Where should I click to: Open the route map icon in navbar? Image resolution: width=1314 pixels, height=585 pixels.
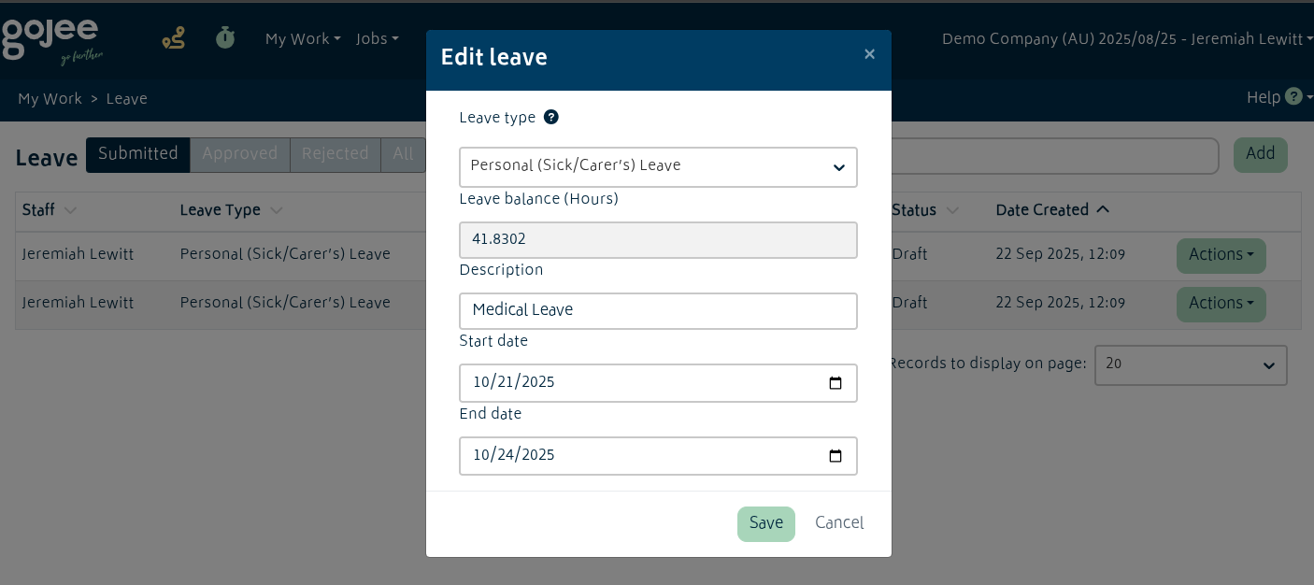tap(174, 38)
